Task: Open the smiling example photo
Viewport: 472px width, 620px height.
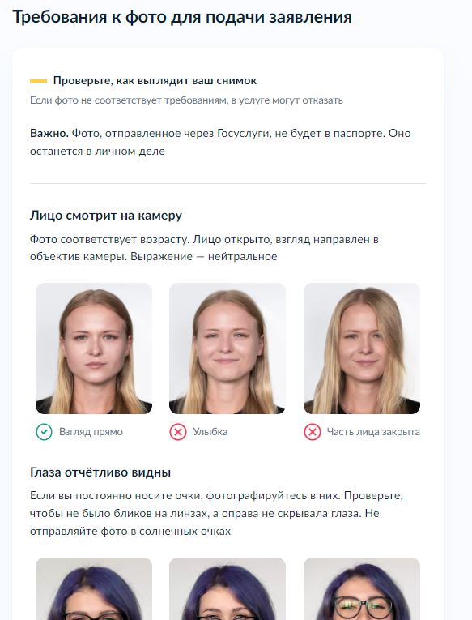Action: click(x=227, y=348)
